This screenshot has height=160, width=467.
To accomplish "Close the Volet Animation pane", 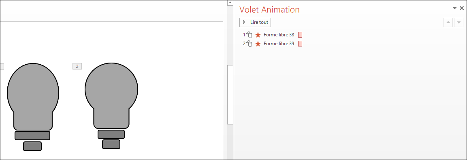I will [462, 8].
